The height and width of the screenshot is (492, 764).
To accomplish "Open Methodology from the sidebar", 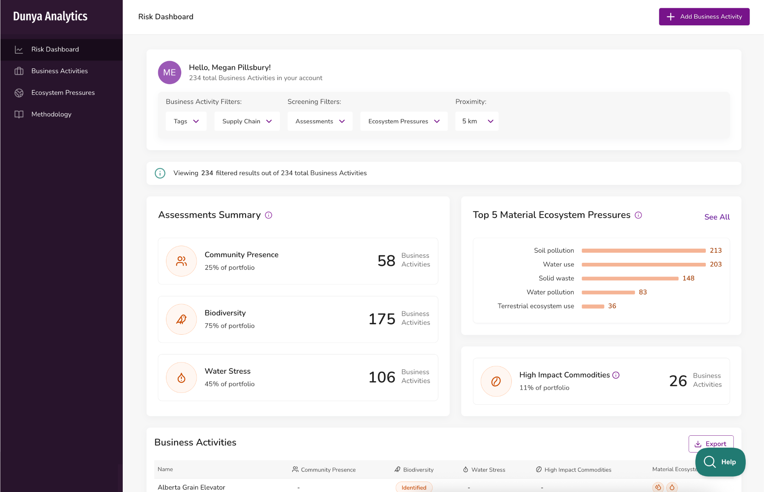I will 51,114.
